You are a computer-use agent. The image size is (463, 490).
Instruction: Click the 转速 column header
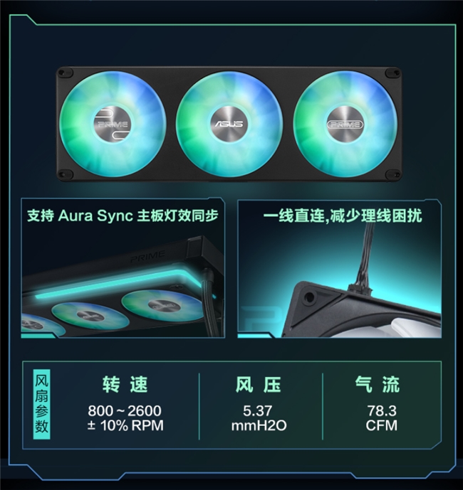(125, 384)
